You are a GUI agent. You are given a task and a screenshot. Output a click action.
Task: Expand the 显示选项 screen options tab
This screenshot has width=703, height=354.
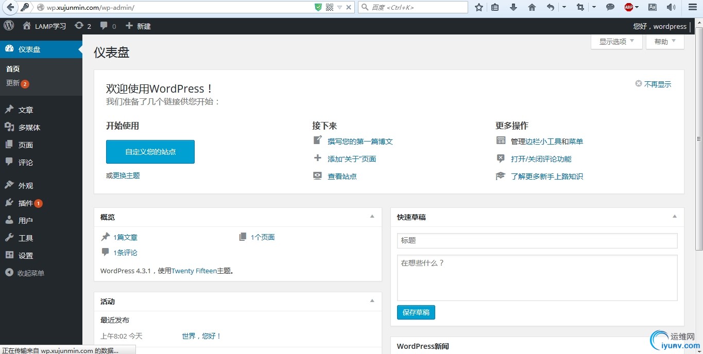616,42
